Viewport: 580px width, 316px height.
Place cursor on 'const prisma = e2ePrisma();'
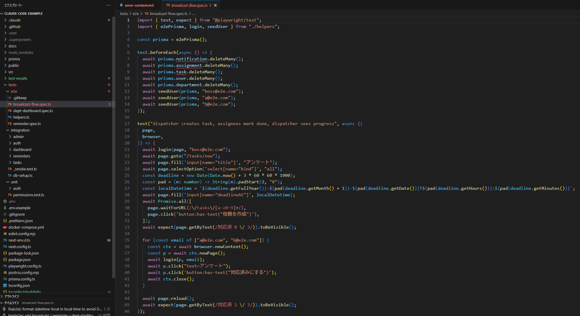[x=172, y=40]
